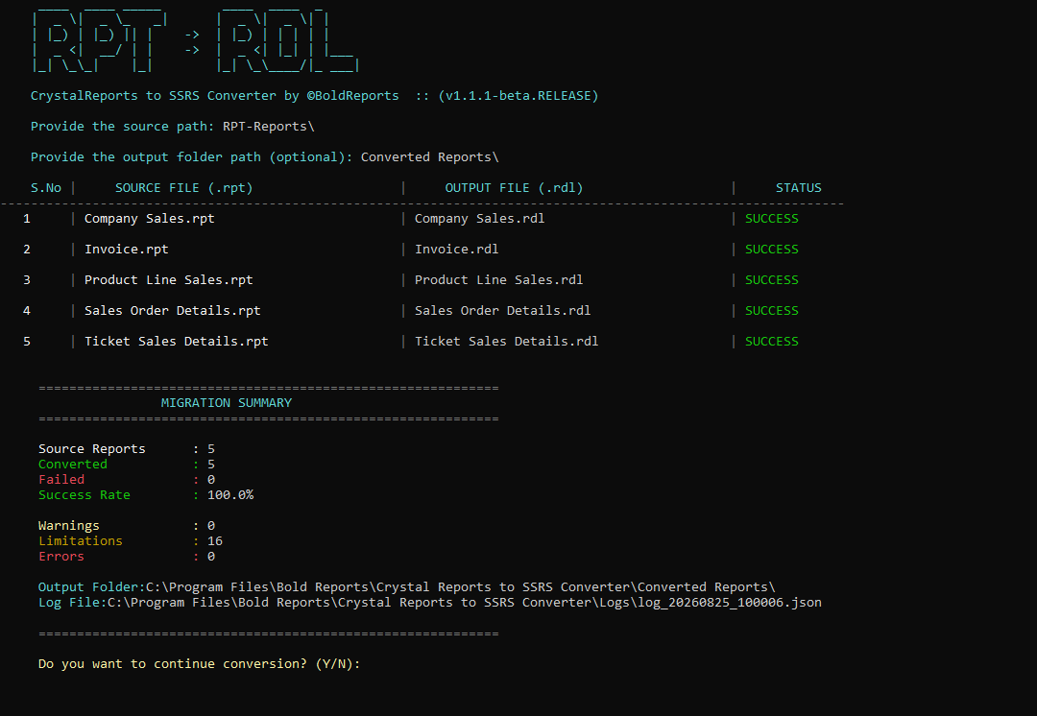Click the limitations count '16'
The image size is (1037, 716).
[215, 541]
